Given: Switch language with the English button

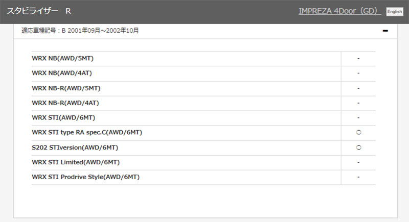Looking at the screenshot, I should click(394, 11).
